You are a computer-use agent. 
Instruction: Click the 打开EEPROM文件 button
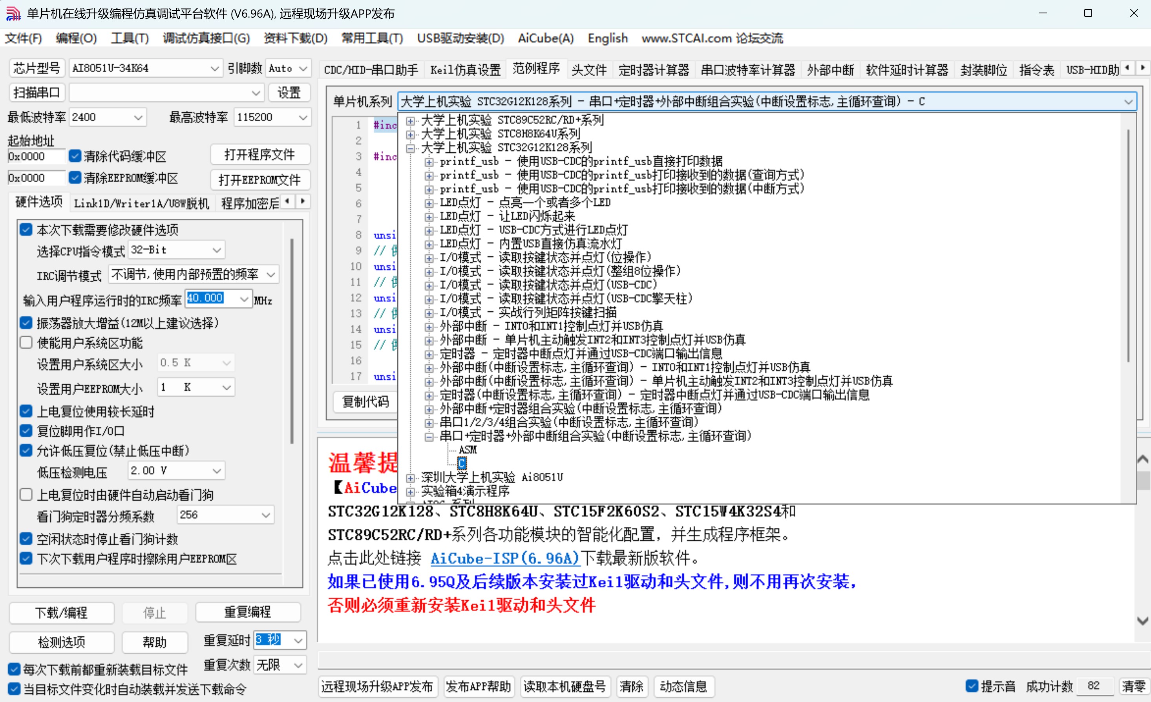260,180
